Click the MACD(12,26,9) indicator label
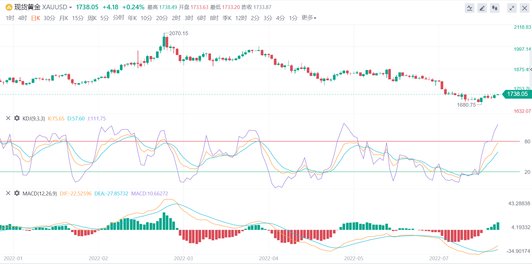 (40, 193)
